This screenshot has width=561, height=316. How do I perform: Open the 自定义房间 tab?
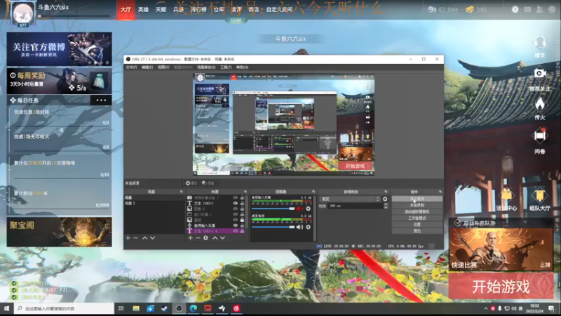tap(279, 10)
